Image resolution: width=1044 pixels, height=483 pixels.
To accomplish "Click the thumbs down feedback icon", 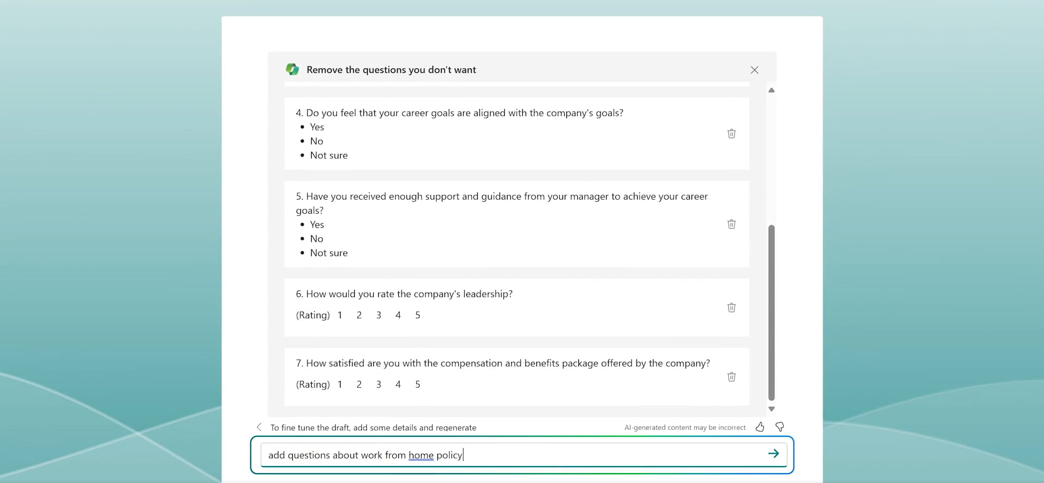I will 780,427.
